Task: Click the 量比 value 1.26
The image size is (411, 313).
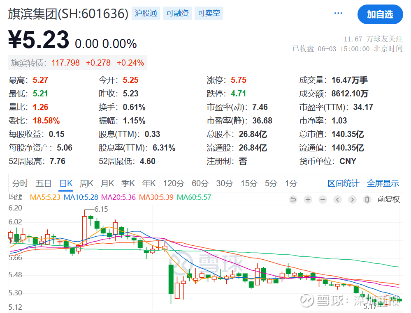Action: pos(40,107)
